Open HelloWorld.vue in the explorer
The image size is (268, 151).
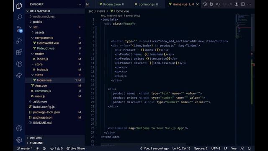click(55, 43)
